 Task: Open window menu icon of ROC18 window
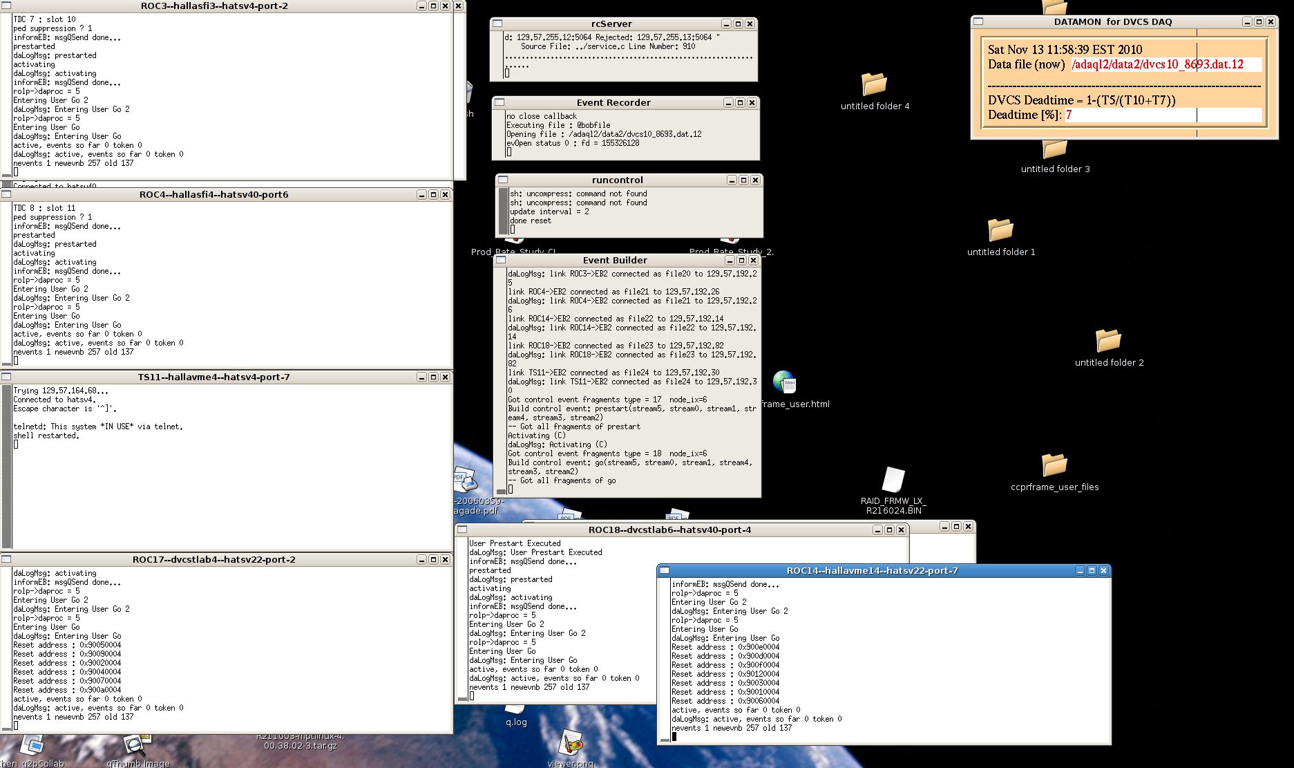point(462,530)
